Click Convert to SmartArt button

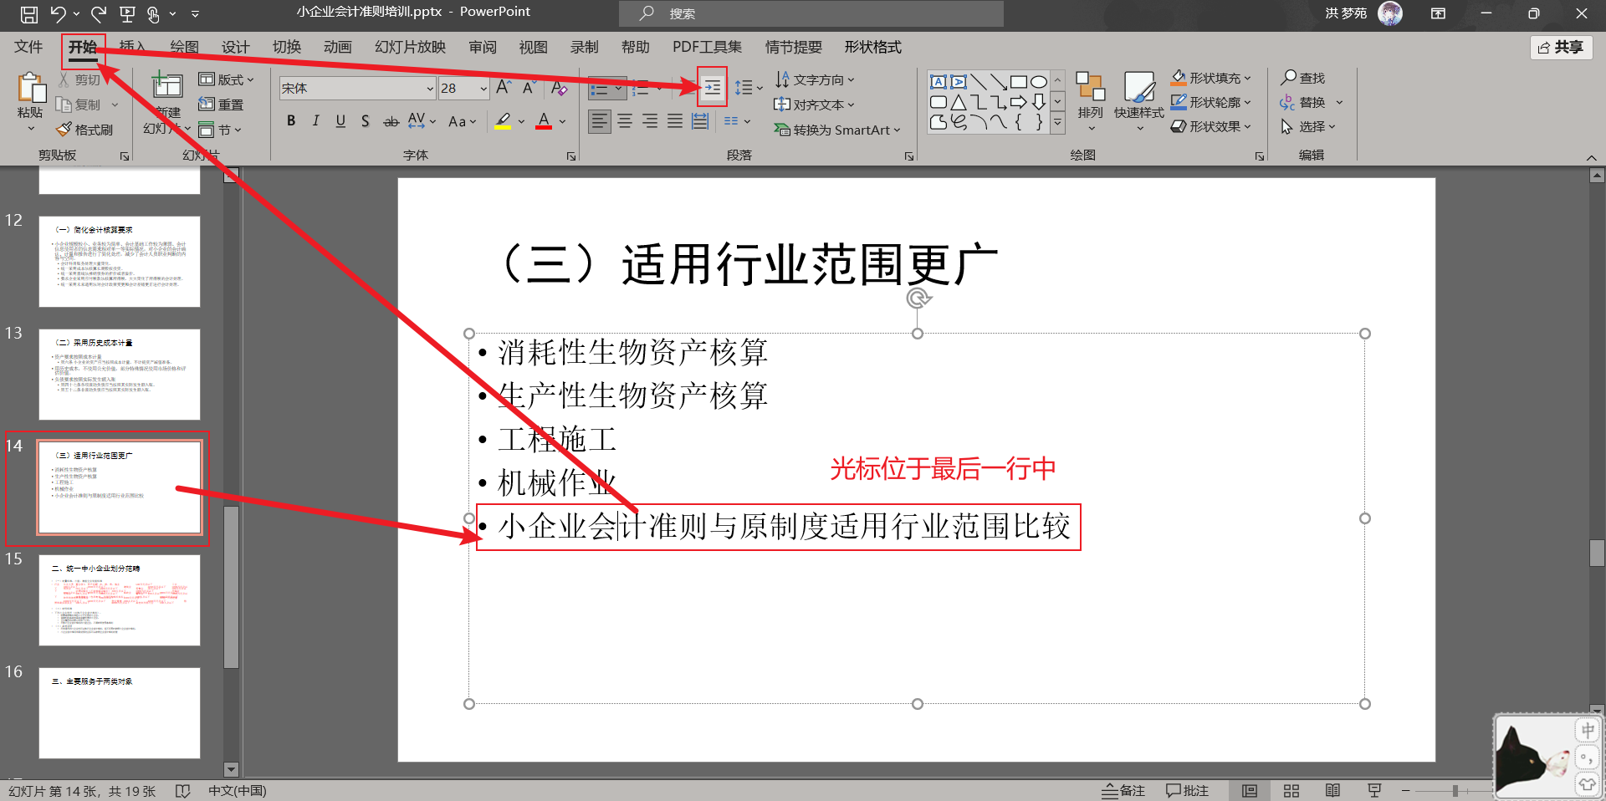[837, 130]
